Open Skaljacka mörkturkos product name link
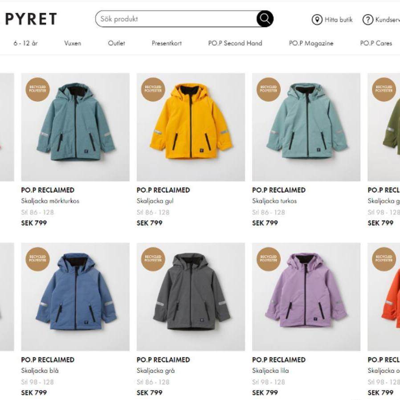The height and width of the screenshot is (400, 400). tap(50, 201)
